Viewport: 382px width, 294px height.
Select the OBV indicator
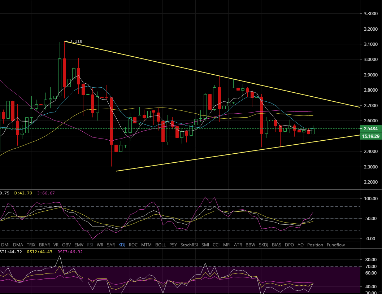tap(66, 245)
